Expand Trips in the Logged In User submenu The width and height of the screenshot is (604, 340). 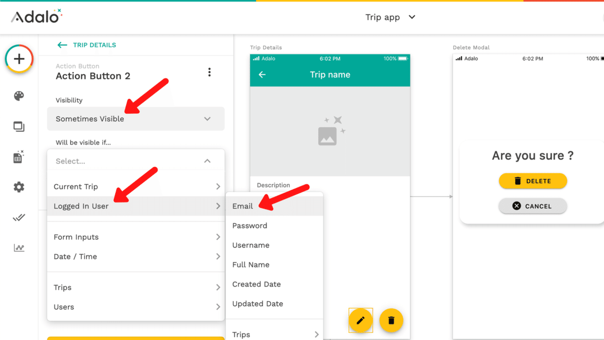click(274, 334)
